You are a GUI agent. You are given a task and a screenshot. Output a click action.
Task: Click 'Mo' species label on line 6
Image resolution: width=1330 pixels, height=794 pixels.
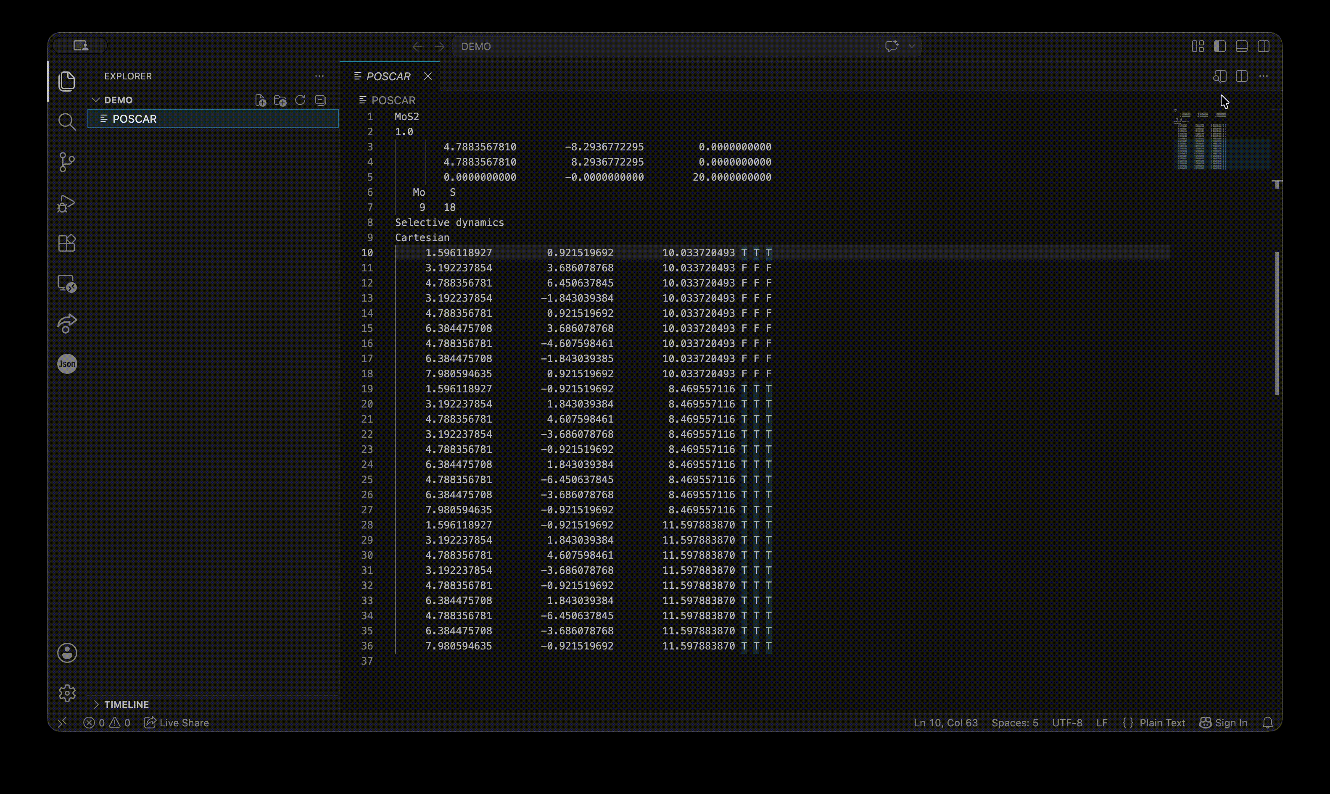419,192
